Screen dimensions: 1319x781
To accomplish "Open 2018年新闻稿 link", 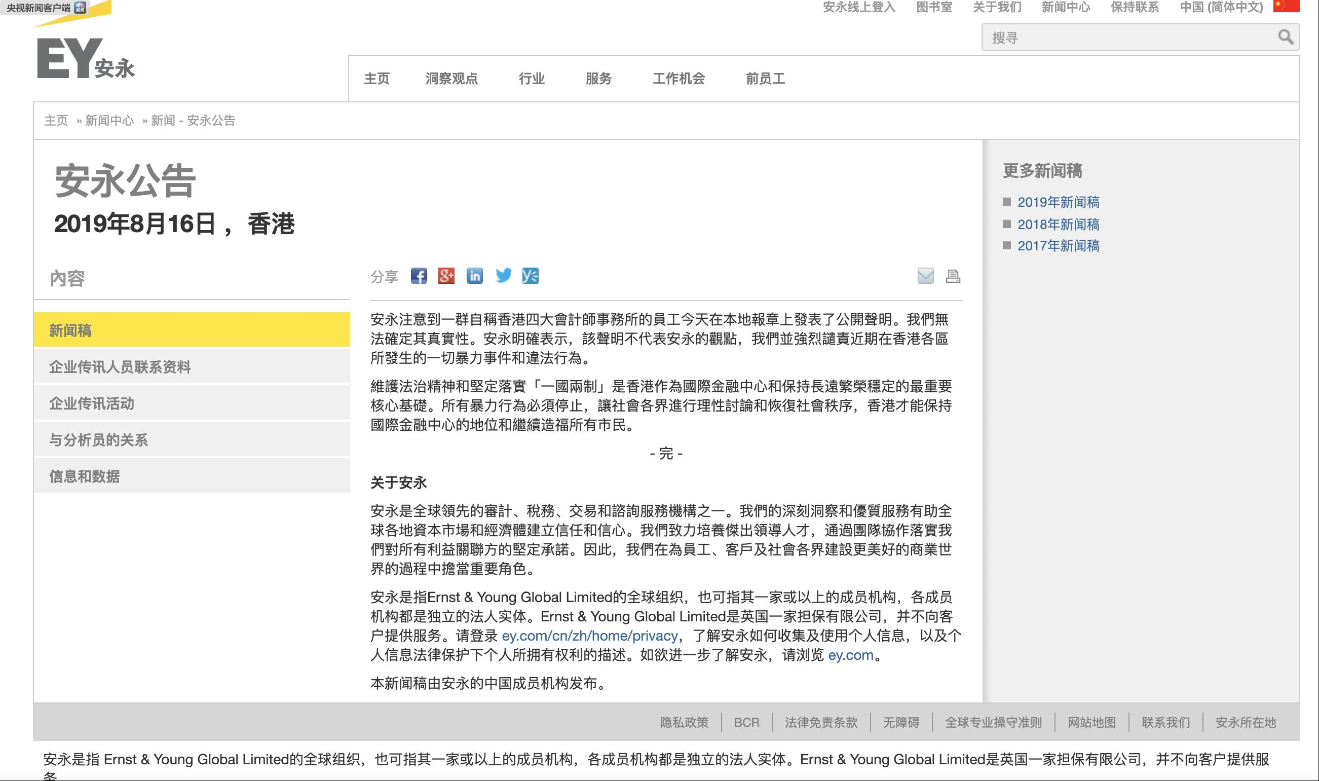I will (x=1059, y=224).
